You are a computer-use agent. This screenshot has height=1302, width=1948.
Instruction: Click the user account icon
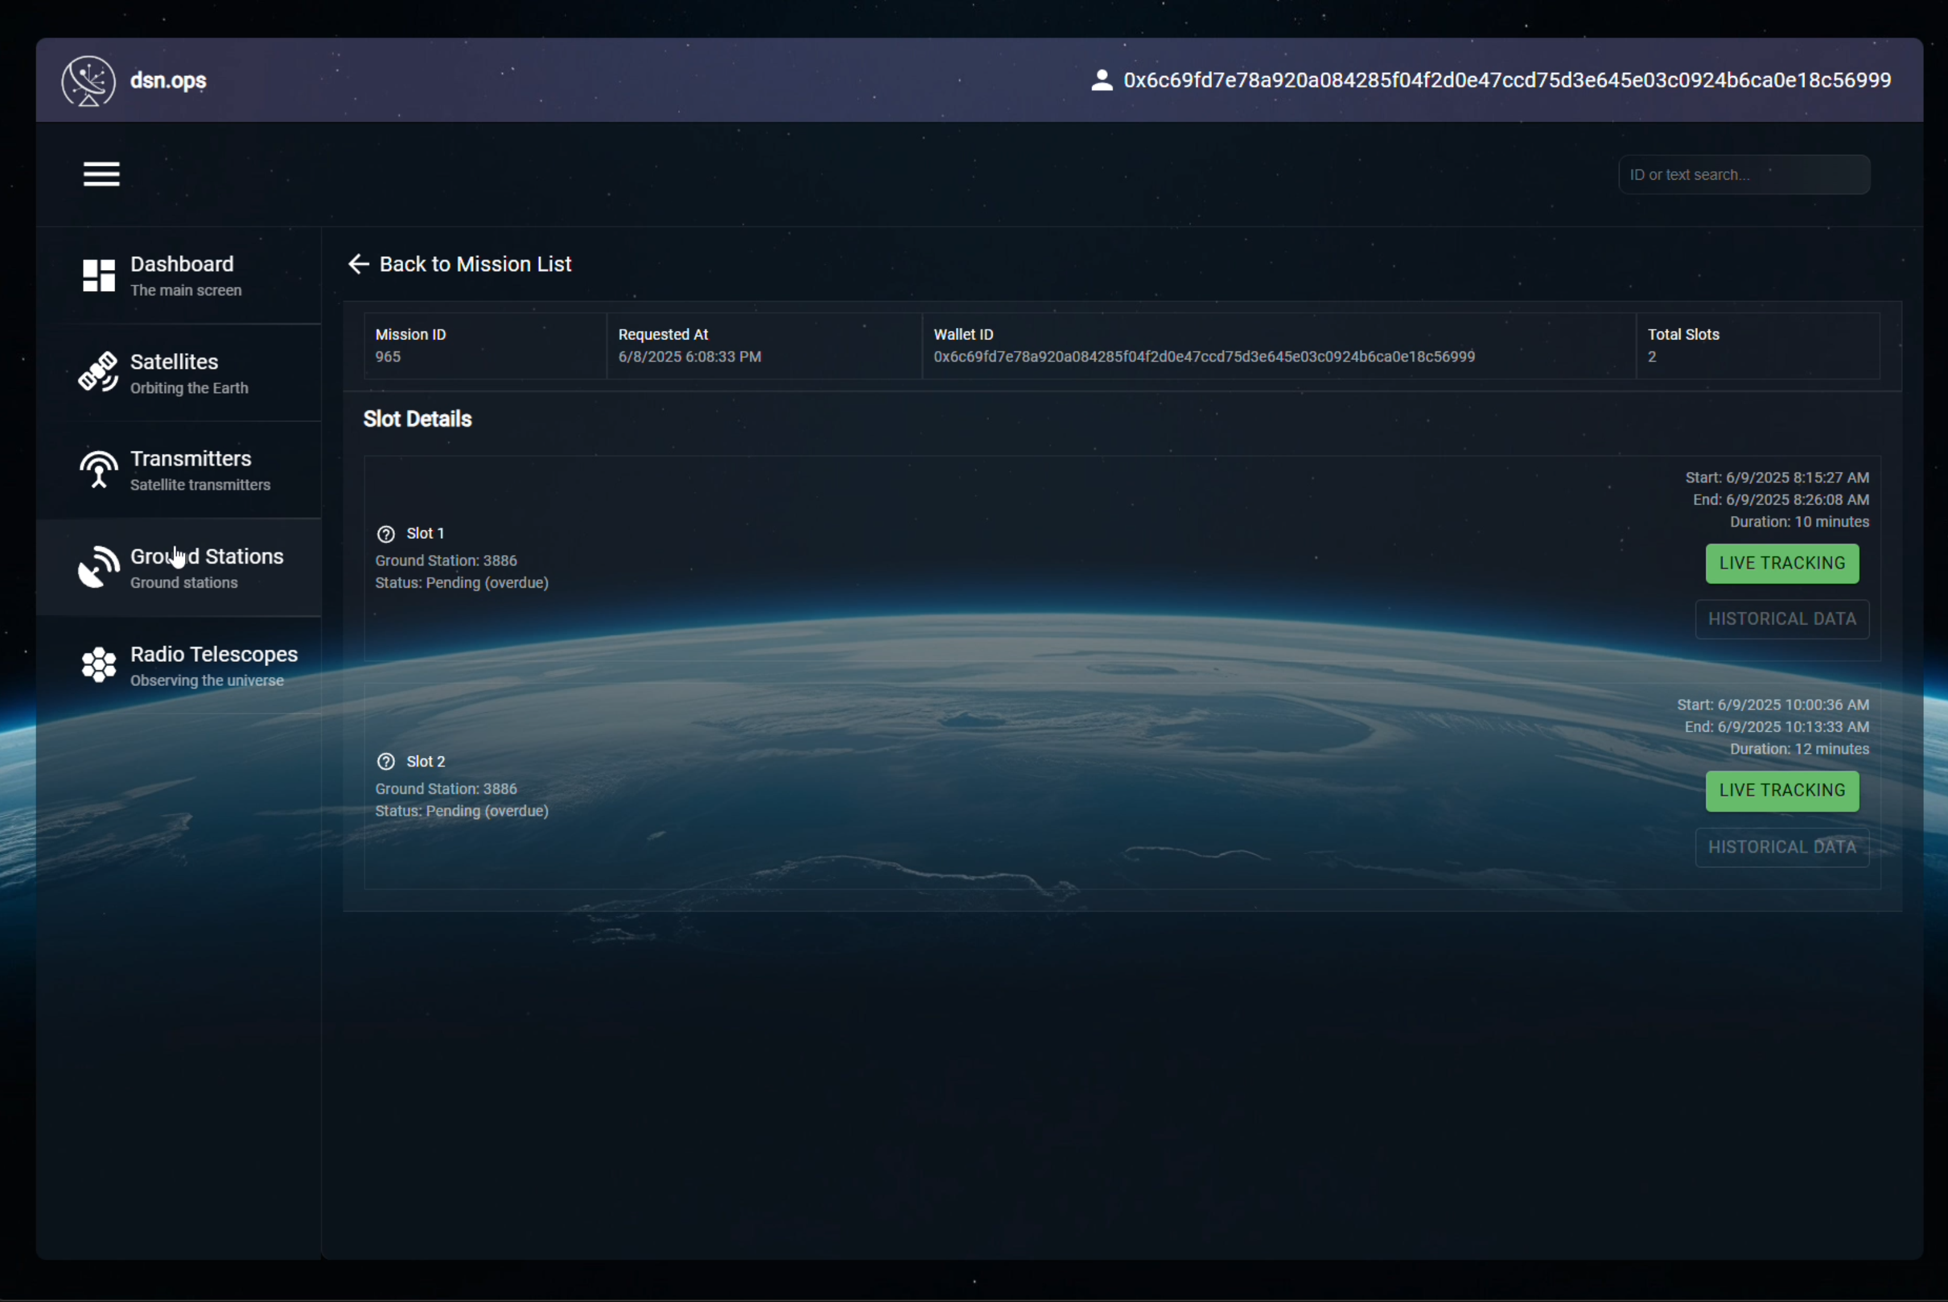pyautogui.click(x=1101, y=81)
